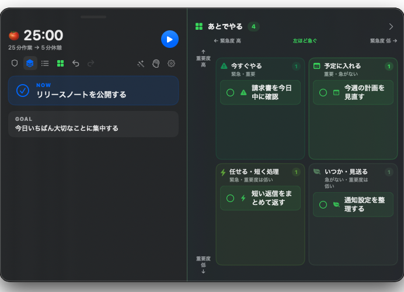The width and height of the screenshot is (404, 292).
Task: Click the redo arrow icon
Action: (90, 63)
